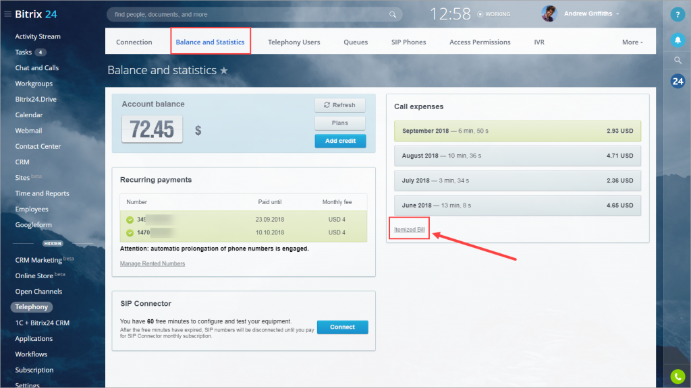Add page to favorites with the star icon
This screenshot has width=691, height=388.
click(224, 70)
